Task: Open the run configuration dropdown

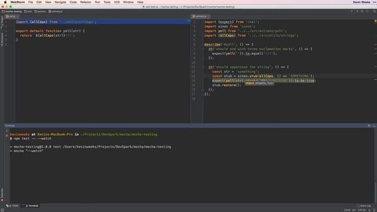Action: click(352, 11)
